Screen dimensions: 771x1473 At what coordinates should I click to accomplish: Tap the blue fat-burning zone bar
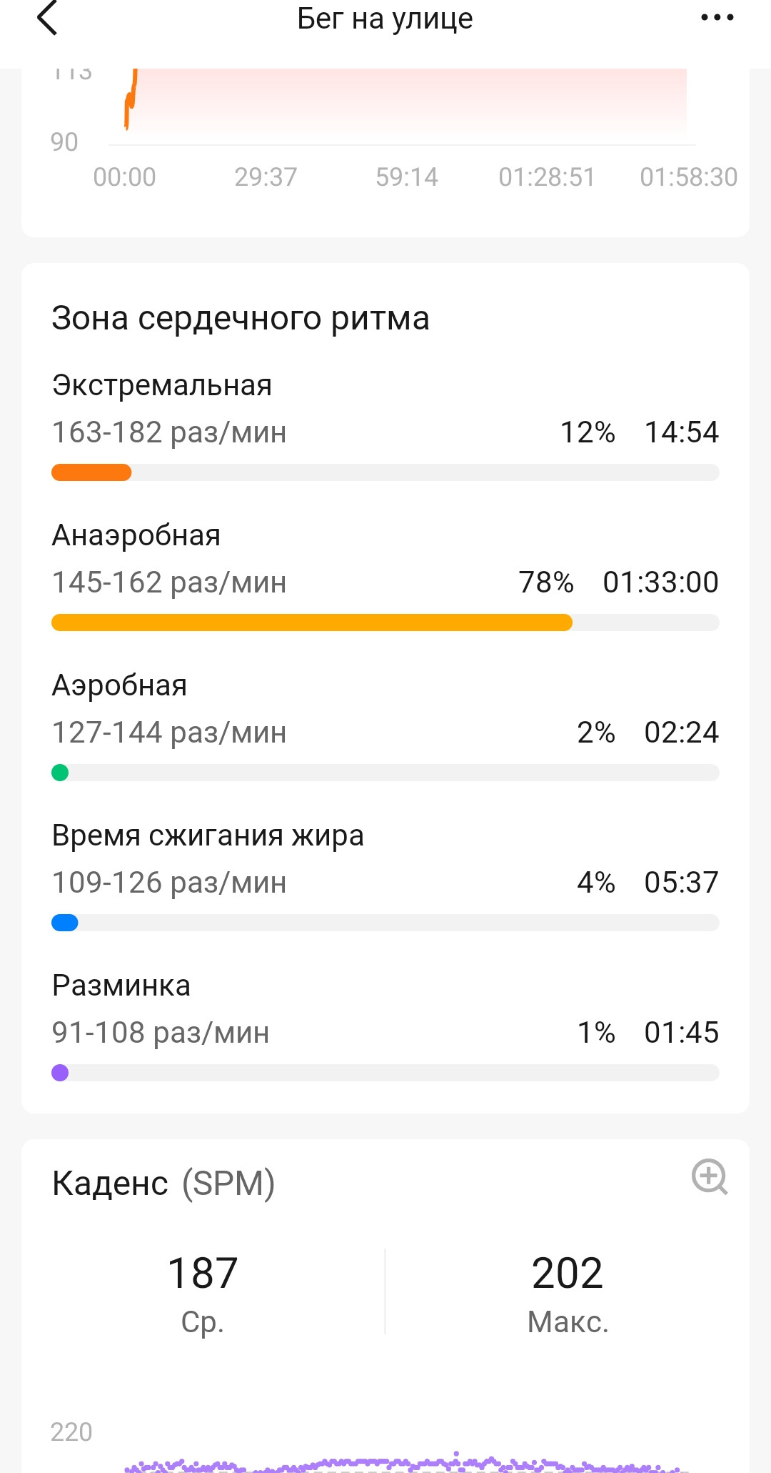pos(65,923)
